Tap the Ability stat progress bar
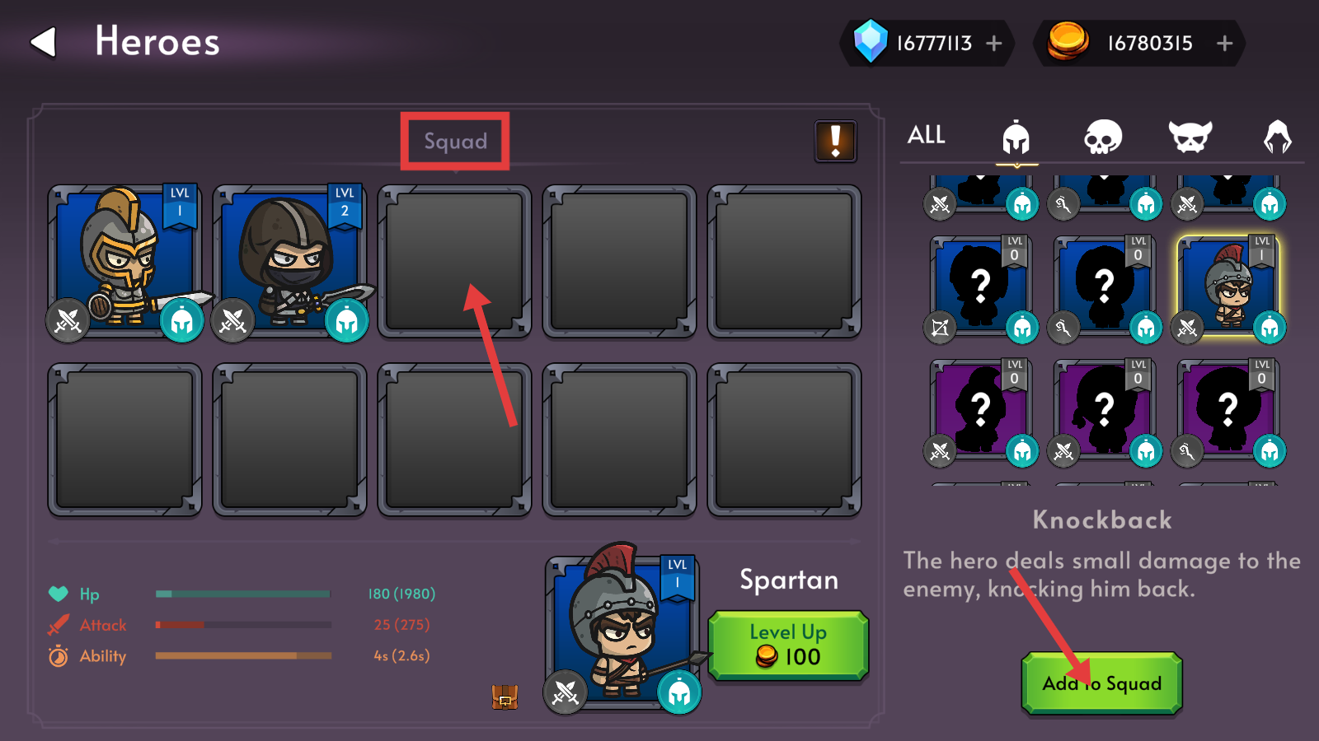 pos(243,656)
